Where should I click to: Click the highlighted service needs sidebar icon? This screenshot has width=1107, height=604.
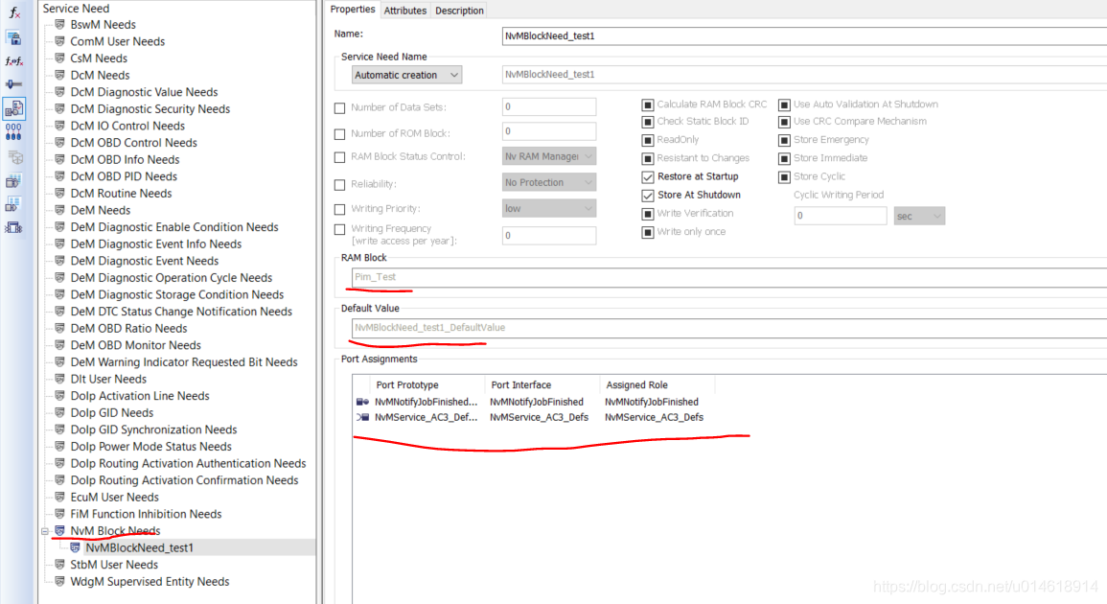(x=12, y=108)
